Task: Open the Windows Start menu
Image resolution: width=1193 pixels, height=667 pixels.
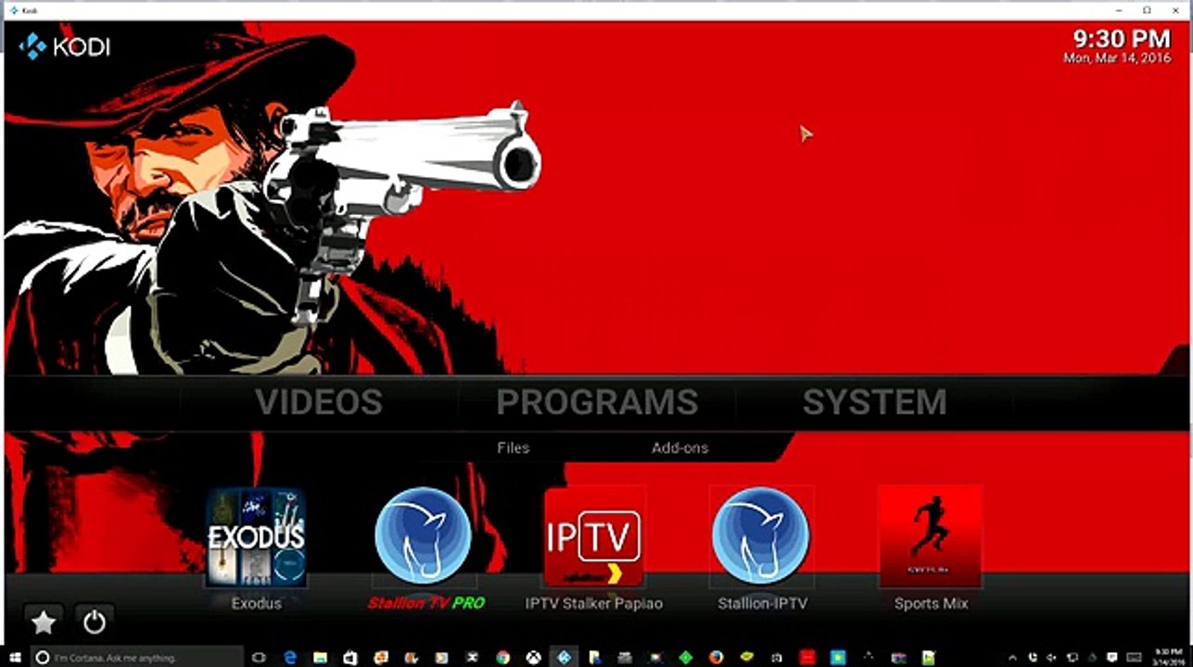Action: 15,658
